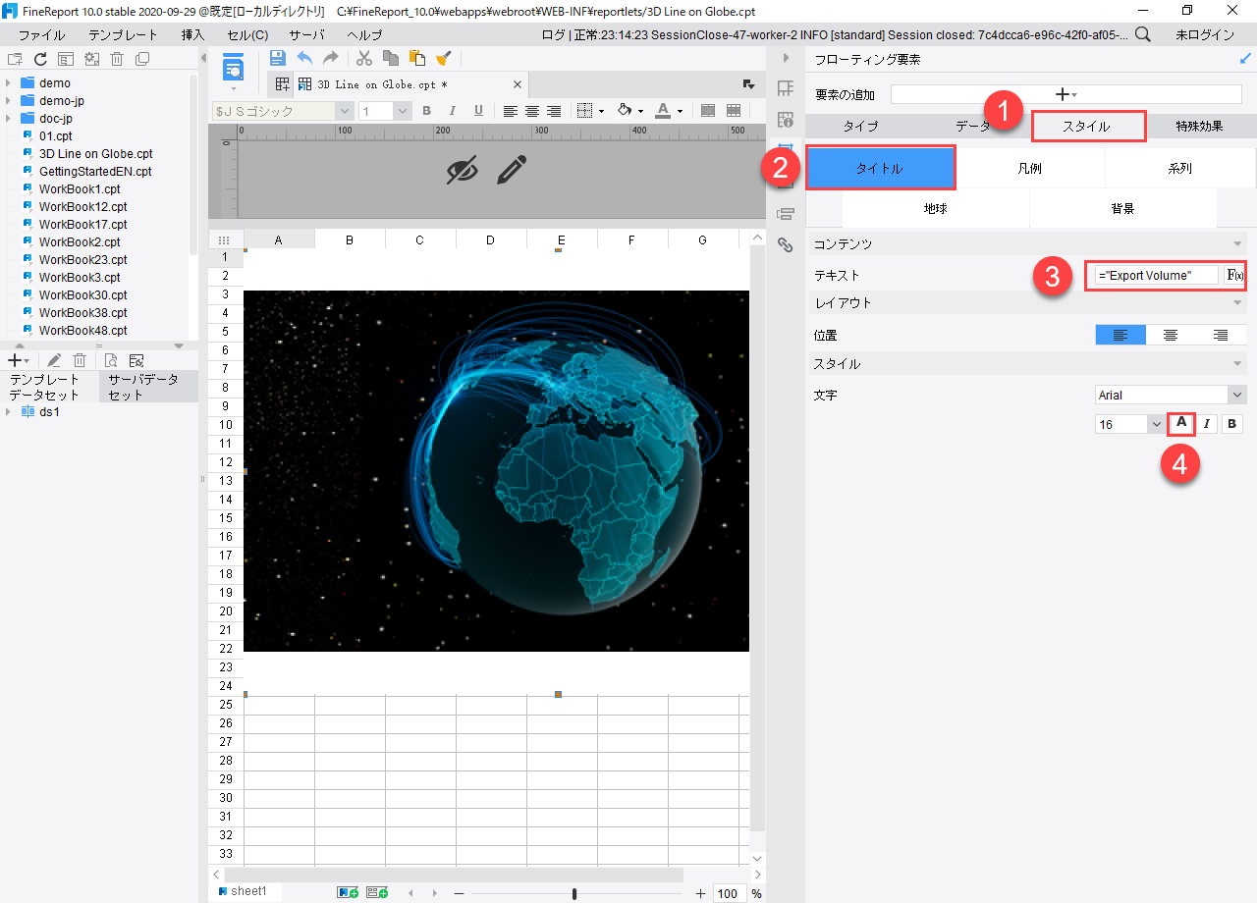
Task: Open the add dataset plus dropdown
Action: click(x=18, y=361)
